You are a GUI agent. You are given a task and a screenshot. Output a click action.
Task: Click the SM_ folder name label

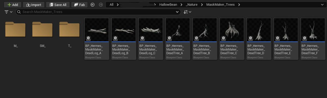43,46
